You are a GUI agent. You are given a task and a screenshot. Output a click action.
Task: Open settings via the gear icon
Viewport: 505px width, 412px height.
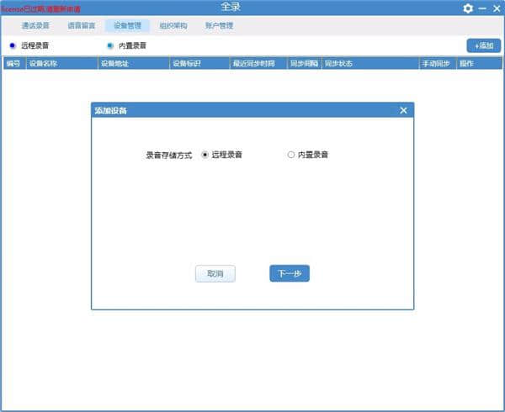[468, 8]
